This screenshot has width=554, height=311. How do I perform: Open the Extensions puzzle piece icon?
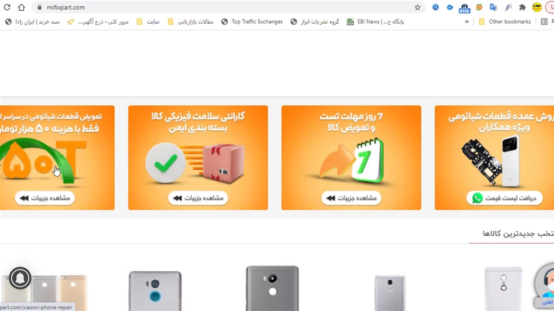[522, 7]
